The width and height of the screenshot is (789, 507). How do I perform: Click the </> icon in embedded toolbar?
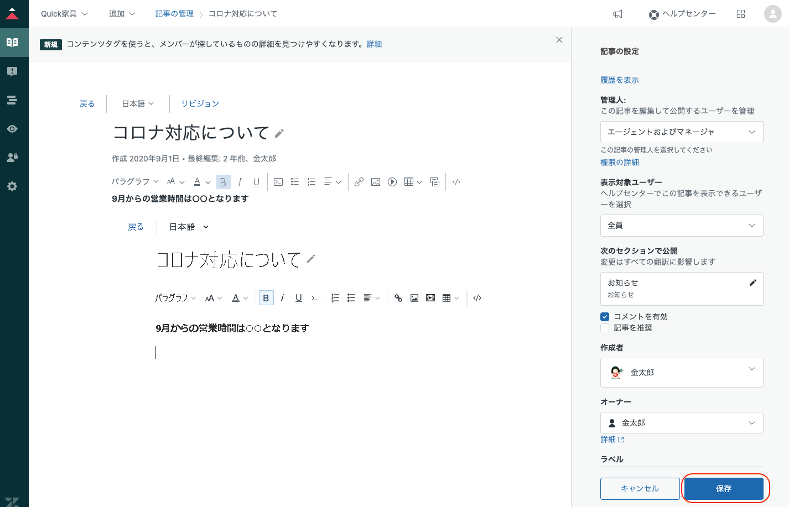[x=477, y=298]
